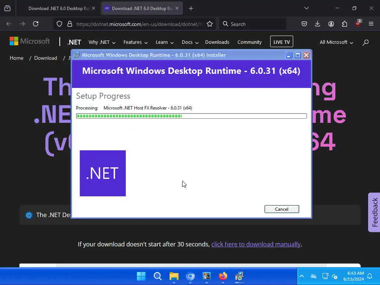Open Windows Start menu

141,276
